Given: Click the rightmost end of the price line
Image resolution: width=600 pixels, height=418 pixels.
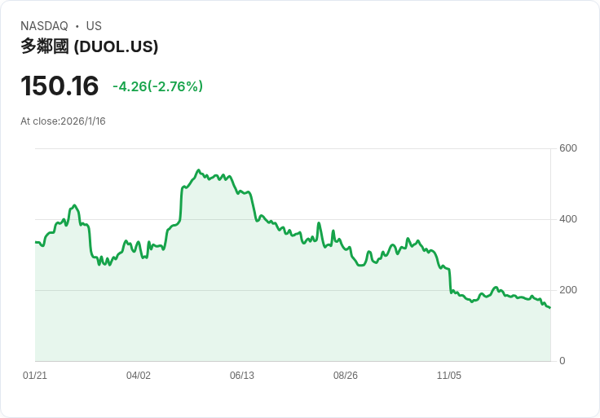Looking at the screenshot, I should coord(549,307).
